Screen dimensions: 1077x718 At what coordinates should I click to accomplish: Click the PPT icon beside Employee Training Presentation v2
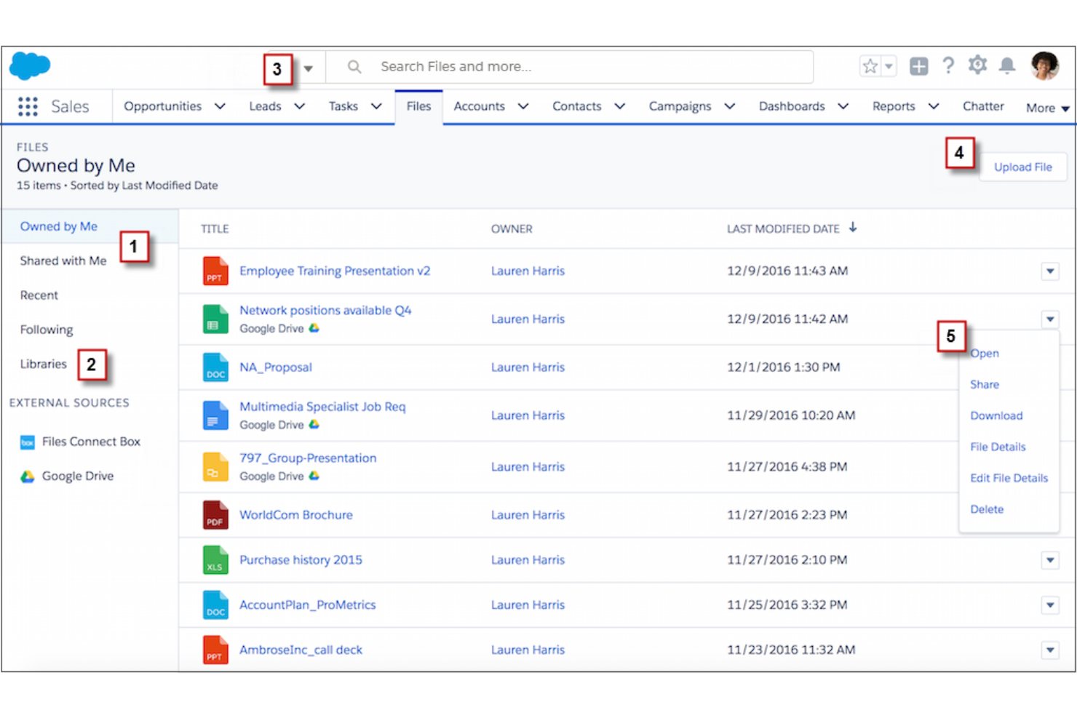coord(215,270)
